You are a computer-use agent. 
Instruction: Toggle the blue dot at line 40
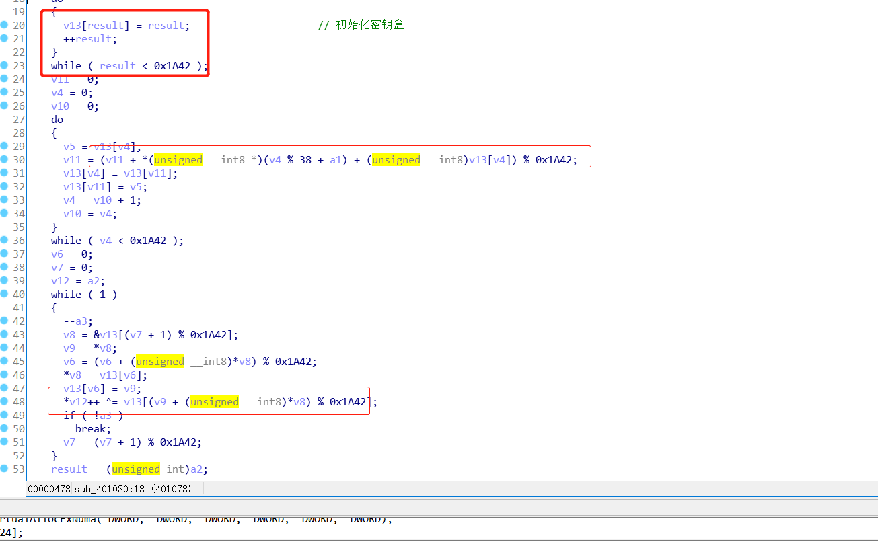4,294
